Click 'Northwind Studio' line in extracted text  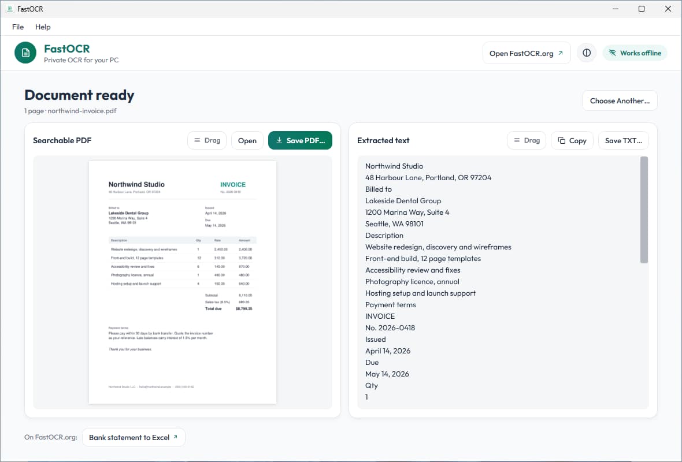point(394,166)
